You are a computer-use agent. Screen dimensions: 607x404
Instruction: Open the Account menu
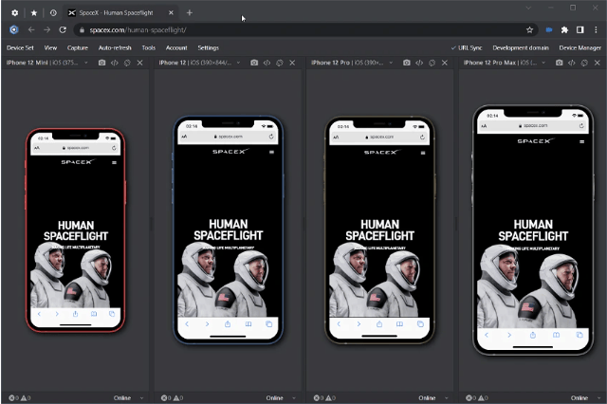pyautogui.click(x=176, y=48)
